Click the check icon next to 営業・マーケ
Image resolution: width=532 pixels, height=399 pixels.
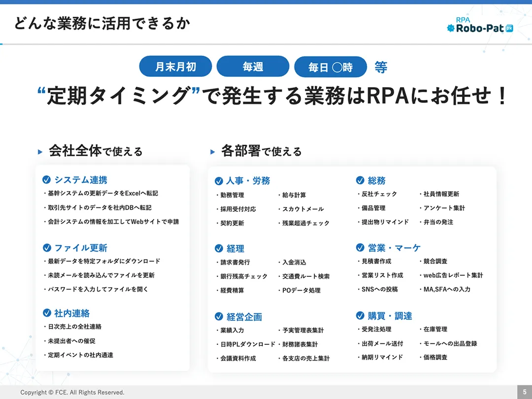360,247
